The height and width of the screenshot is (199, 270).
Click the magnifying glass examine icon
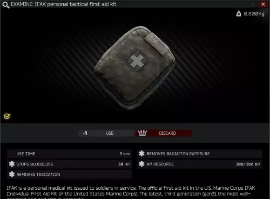pyautogui.click(x=6, y=5)
